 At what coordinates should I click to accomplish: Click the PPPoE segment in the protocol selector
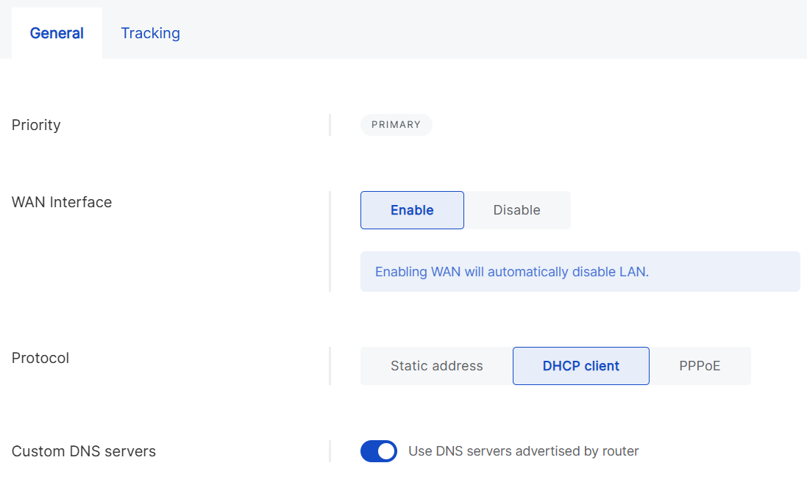coord(700,365)
